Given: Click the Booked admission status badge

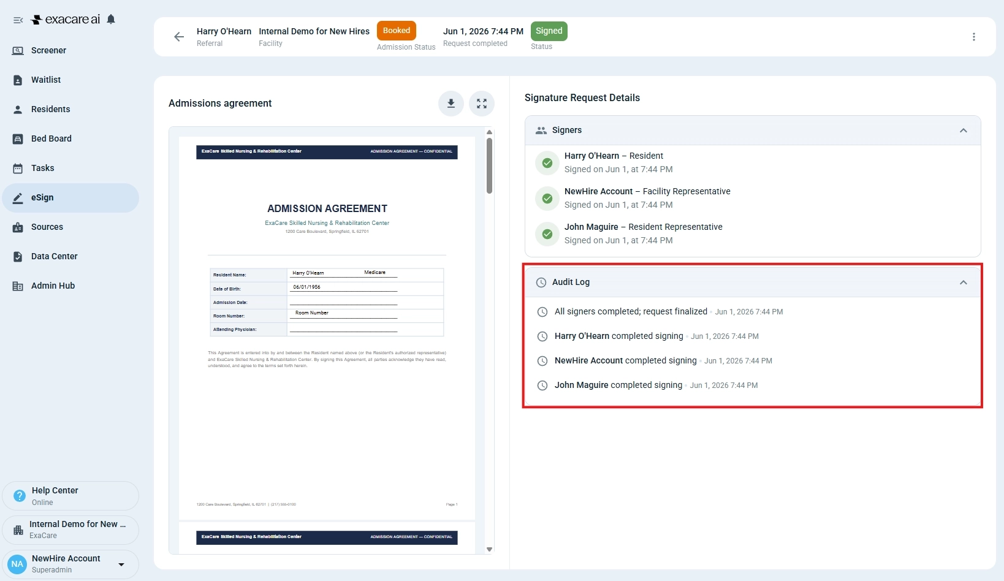Looking at the screenshot, I should tap(397, 31).
